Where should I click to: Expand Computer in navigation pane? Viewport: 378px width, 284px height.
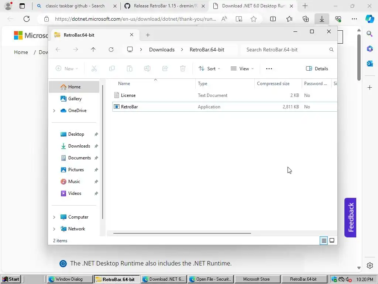[54, 217]
